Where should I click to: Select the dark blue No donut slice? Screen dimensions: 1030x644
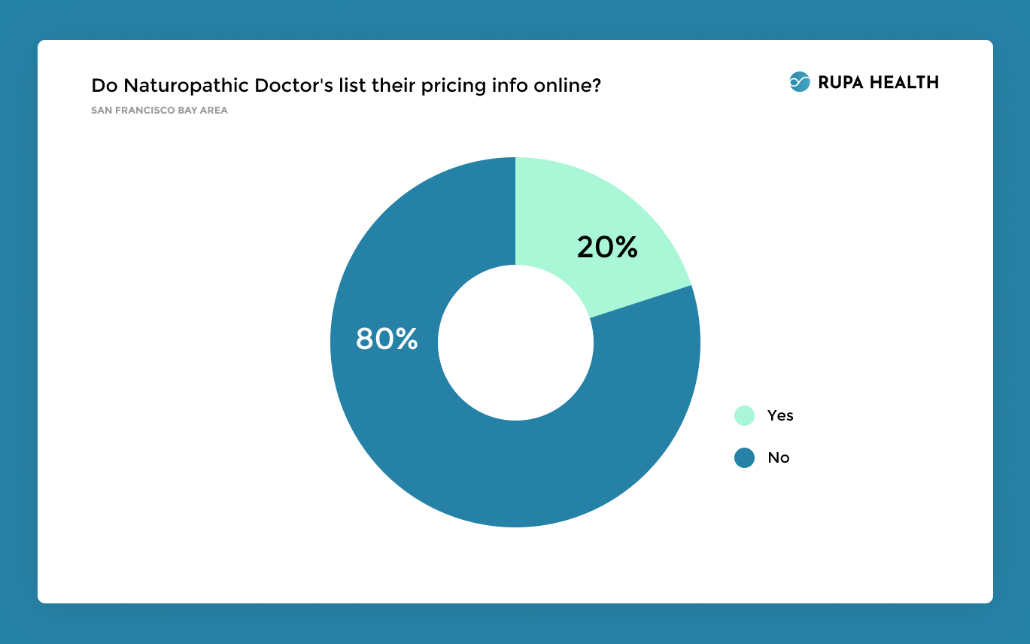451,466
